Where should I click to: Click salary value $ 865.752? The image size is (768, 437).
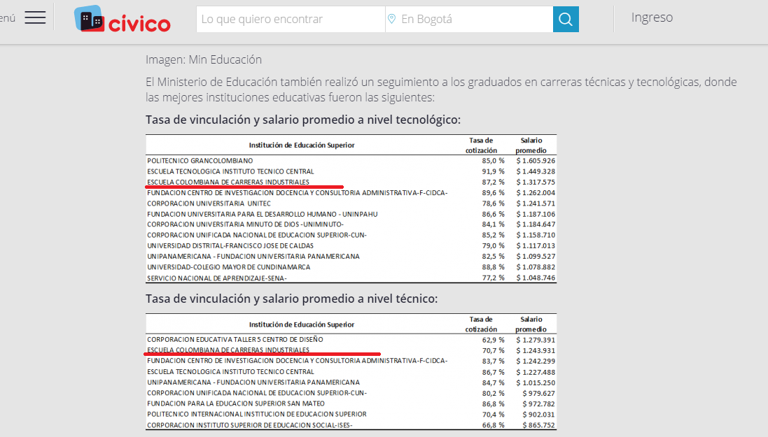539,425
